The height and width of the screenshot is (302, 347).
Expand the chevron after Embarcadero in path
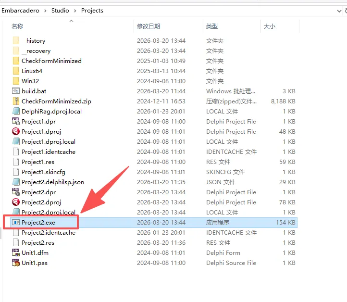45,11
